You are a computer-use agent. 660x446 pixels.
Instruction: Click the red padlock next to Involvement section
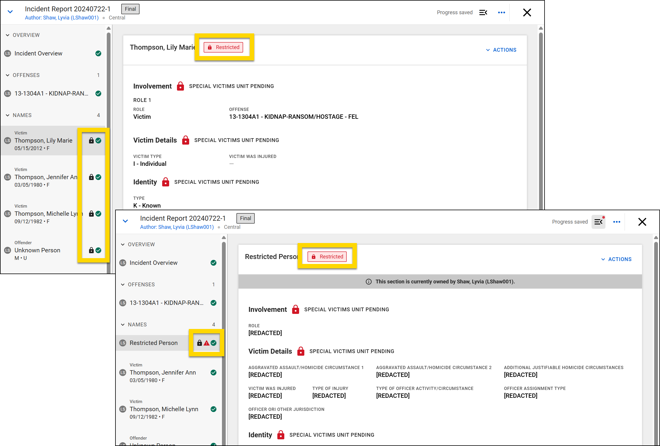point(180,86)
